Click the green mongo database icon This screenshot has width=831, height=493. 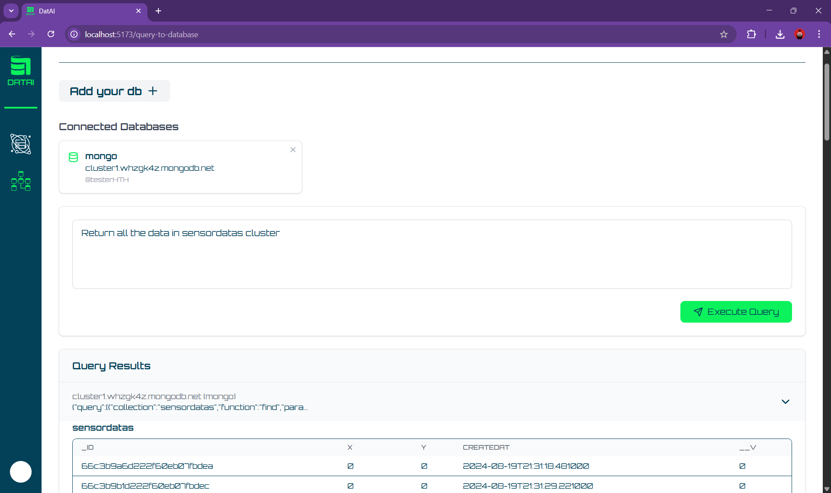(73, 157)
